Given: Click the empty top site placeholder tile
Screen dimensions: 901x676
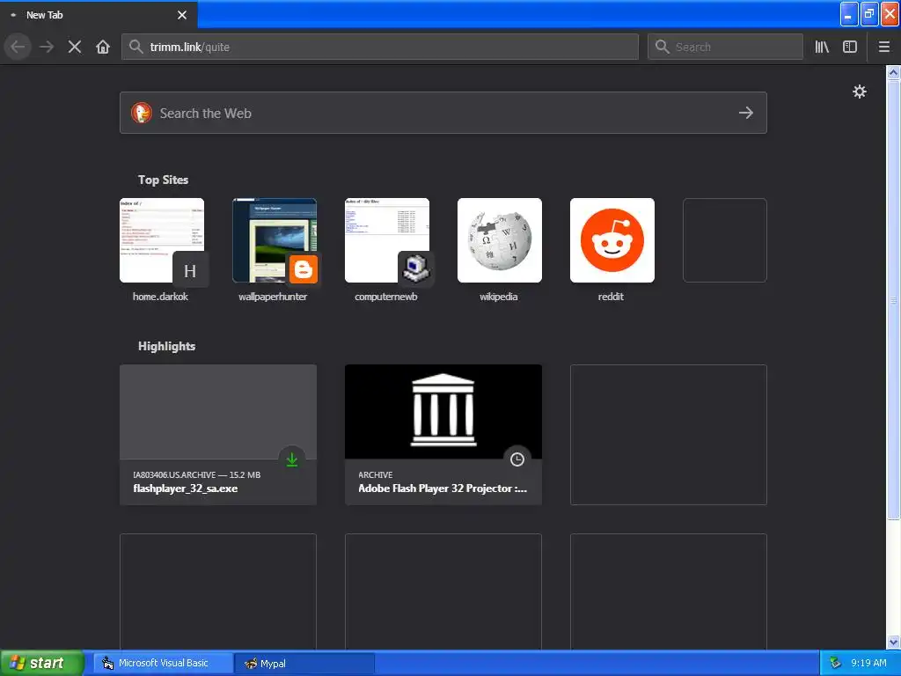Looking at the screenshot, I should click(x=725, y=240).
